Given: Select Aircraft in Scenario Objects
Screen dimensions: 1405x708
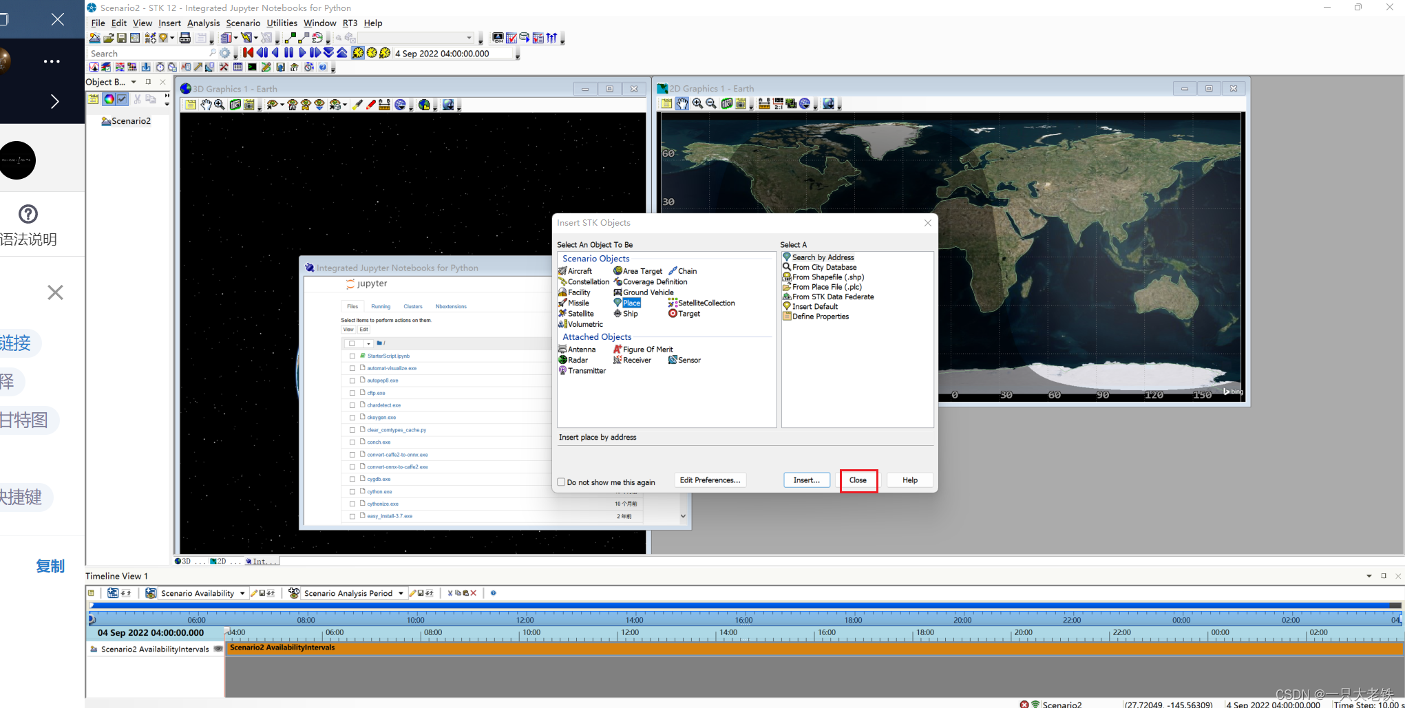Looking at the screenshot, I should (575, 271).
